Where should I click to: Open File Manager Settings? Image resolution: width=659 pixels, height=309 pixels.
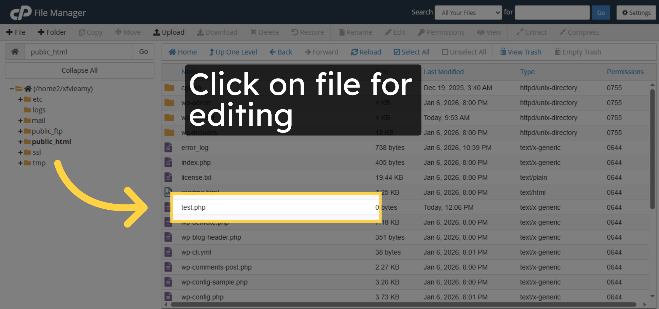pyautogui.click(x=636, y=12)
